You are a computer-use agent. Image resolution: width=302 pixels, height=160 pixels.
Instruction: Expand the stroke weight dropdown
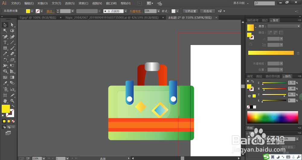click(x=72, y=11)
